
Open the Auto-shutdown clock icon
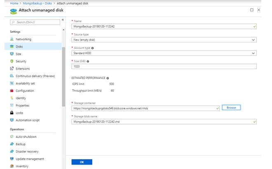pyautogui.click(x=12, y=137)
